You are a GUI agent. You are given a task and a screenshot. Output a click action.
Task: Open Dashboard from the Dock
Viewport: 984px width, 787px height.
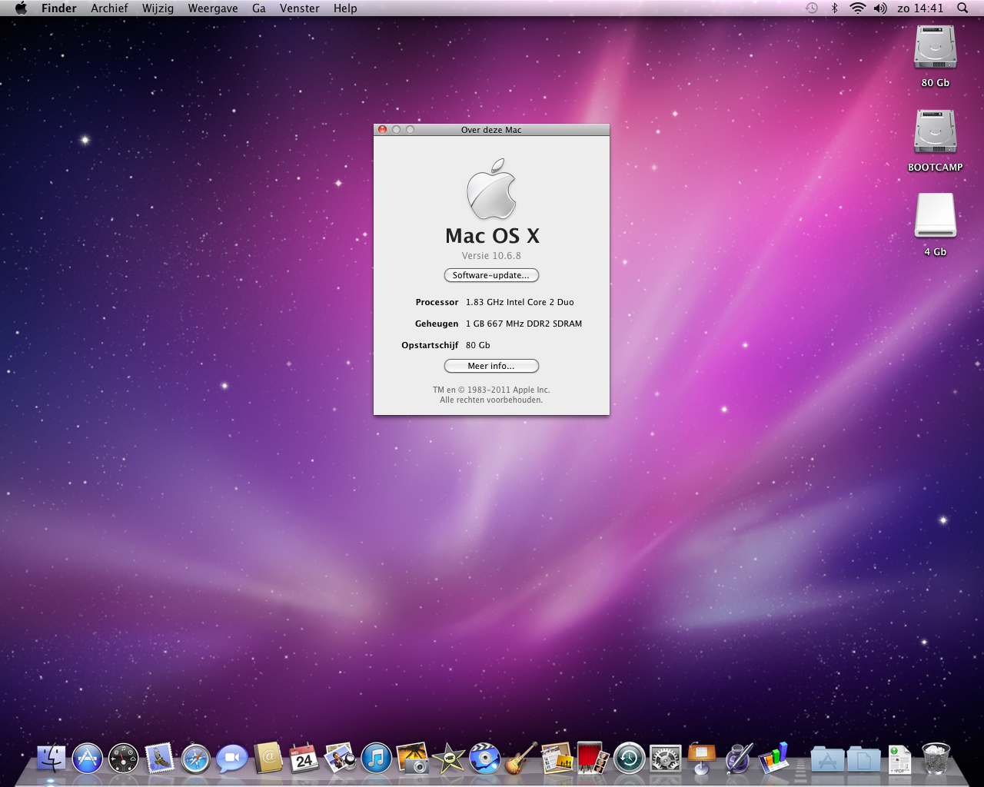coord(123,759)
